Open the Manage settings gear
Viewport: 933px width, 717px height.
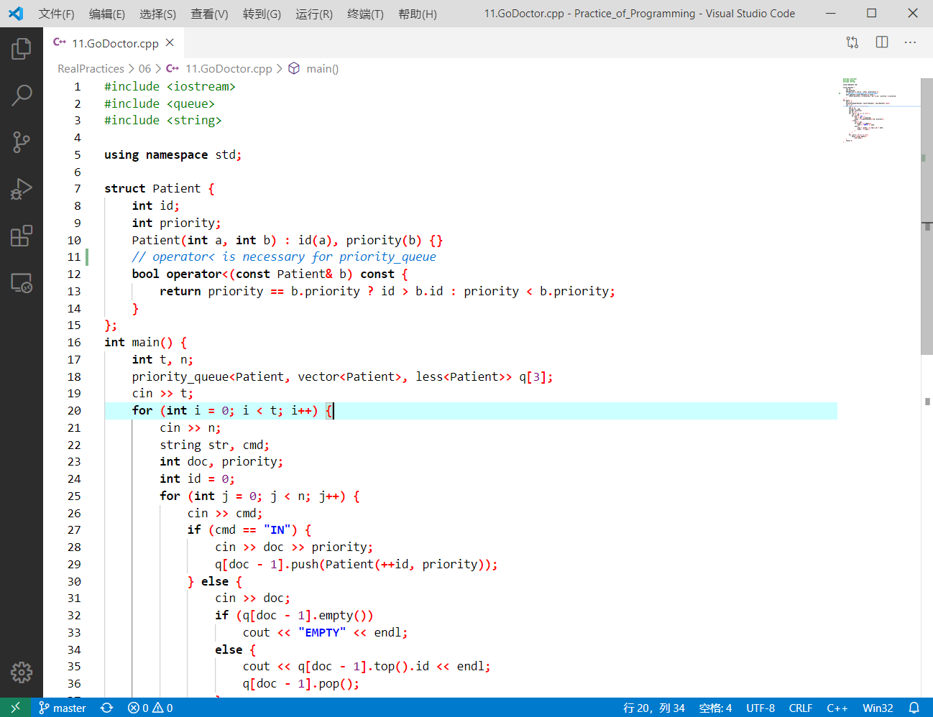click(x=21, y=672)
